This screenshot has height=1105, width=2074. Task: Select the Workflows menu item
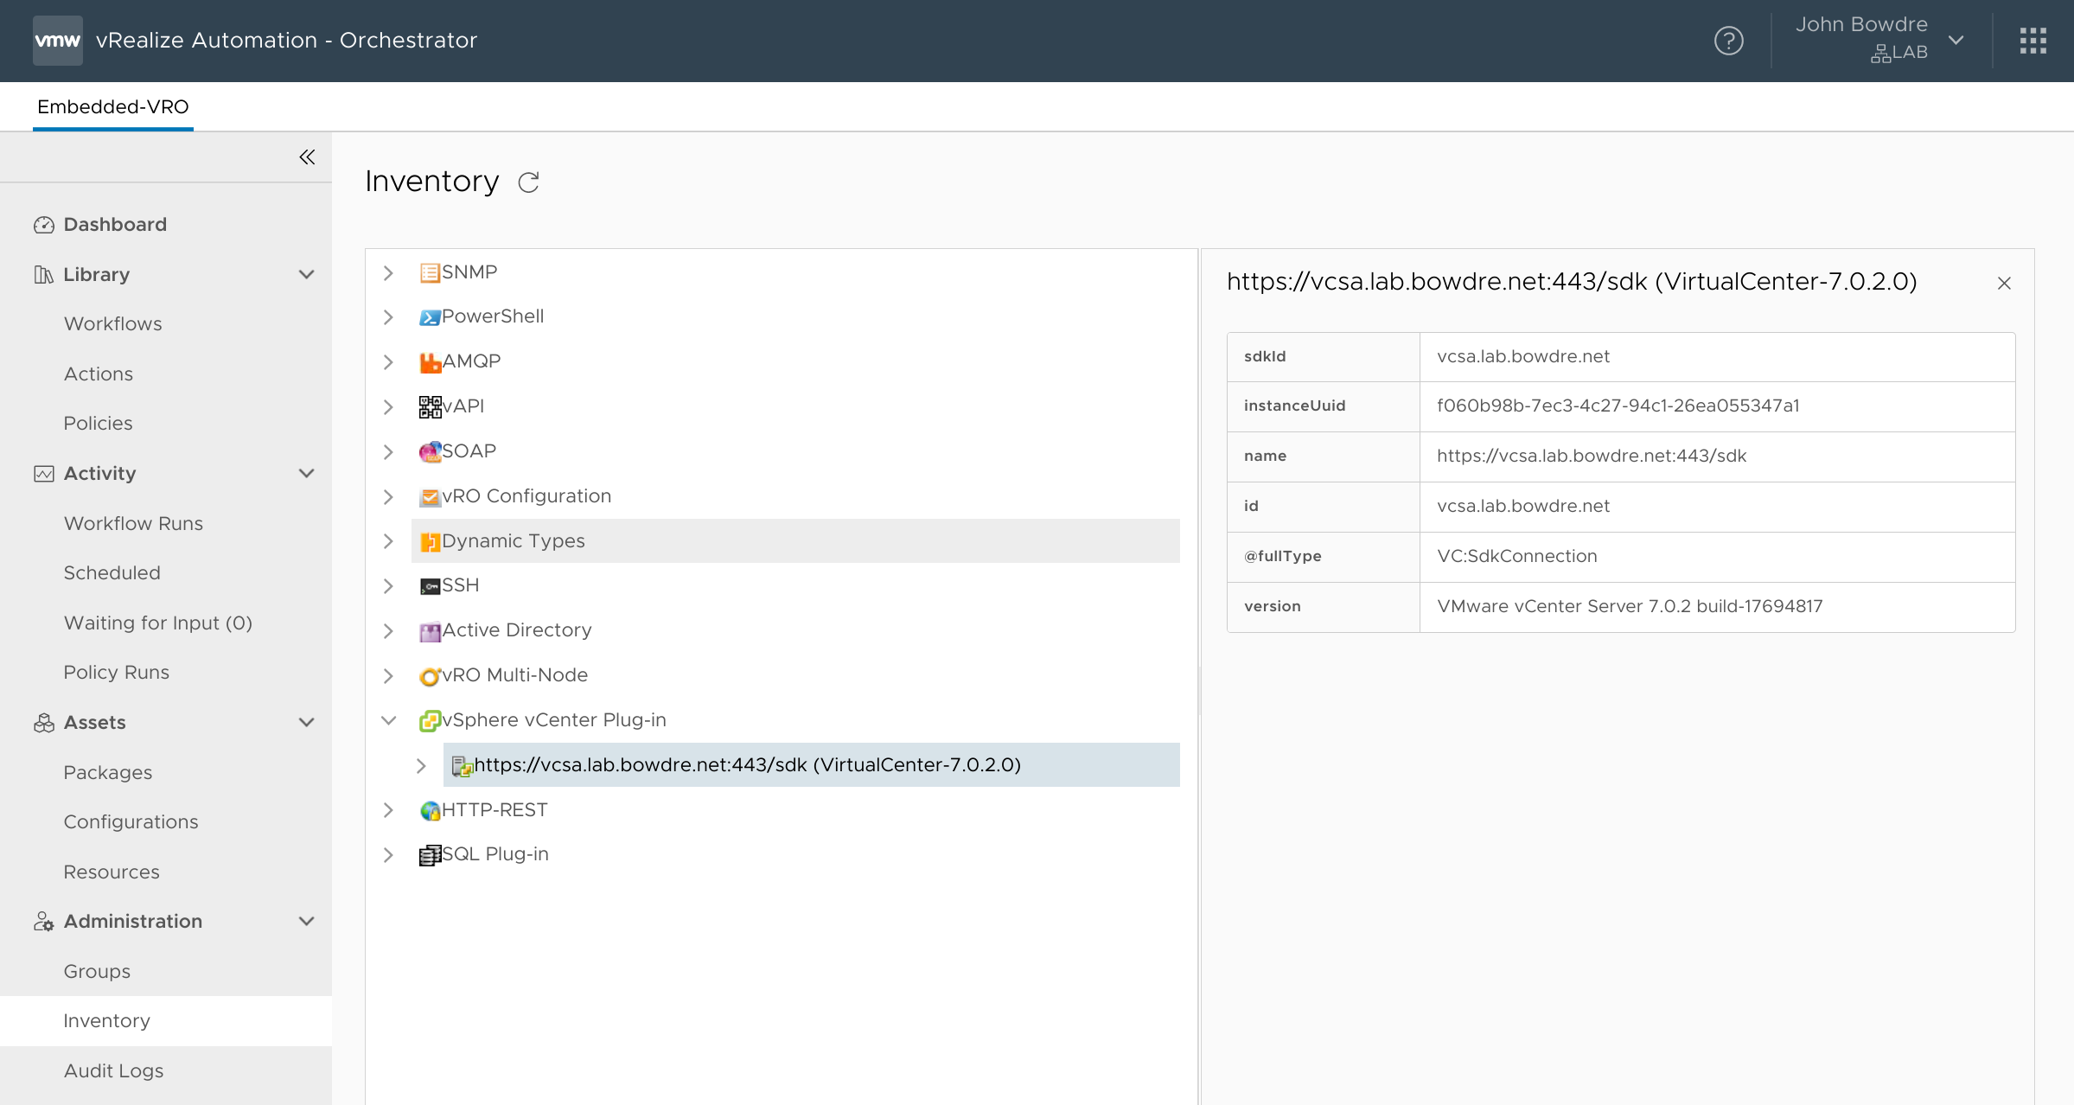(112, 323)
